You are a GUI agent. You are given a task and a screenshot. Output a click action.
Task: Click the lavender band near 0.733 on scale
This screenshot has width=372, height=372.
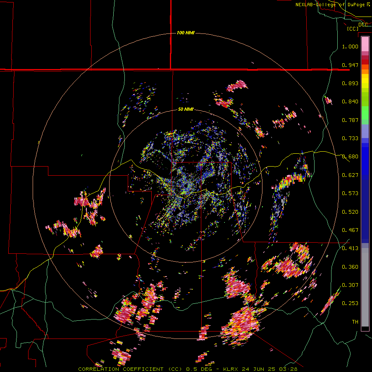tap(365, 131)
